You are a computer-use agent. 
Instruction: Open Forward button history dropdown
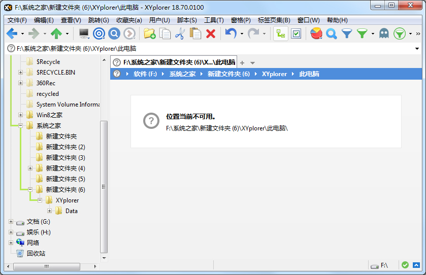click(x=45, y=33)
